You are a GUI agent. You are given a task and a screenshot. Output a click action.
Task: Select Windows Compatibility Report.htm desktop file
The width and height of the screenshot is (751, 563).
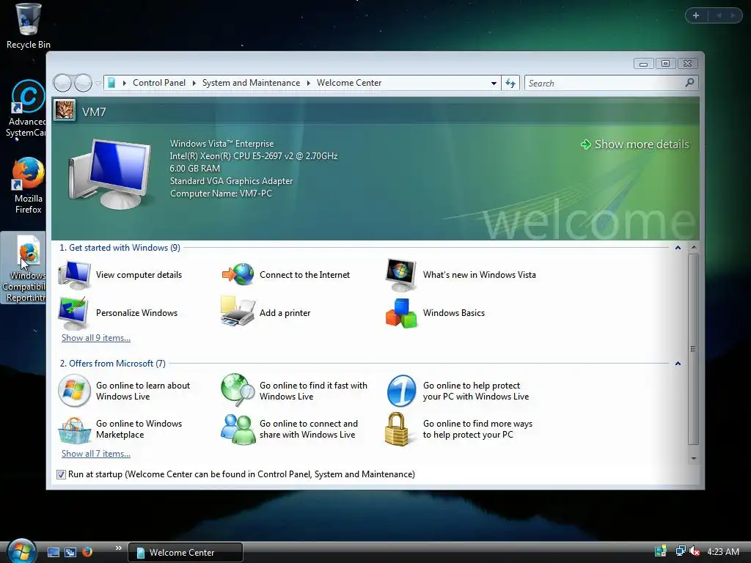click(24, 268)
